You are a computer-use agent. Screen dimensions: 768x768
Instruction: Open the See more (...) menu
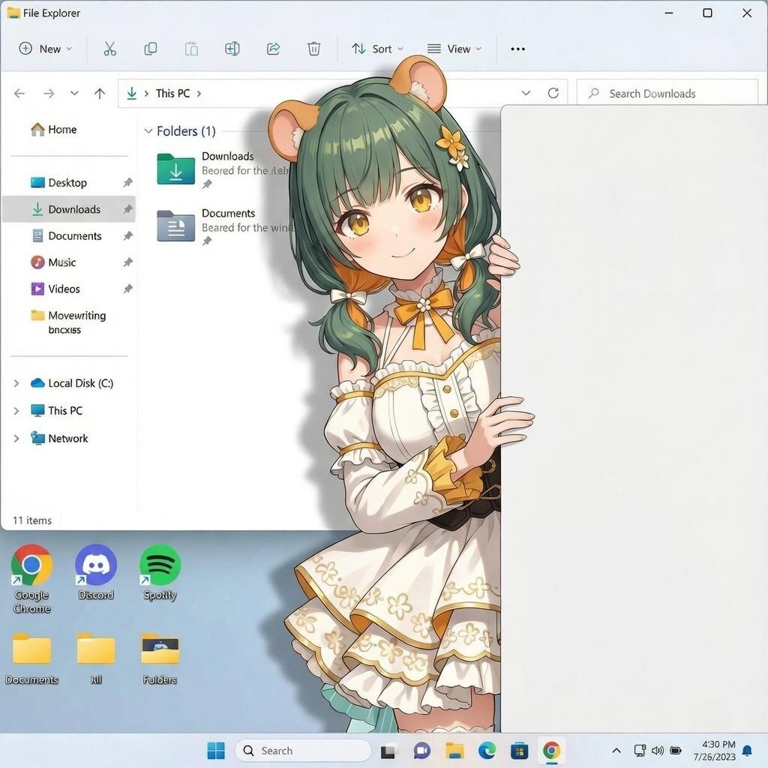pyautogui.click(x=517, y=48)
